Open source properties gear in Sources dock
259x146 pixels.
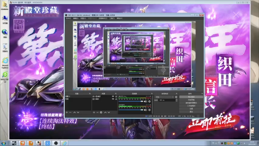click(x=101, y=112)
